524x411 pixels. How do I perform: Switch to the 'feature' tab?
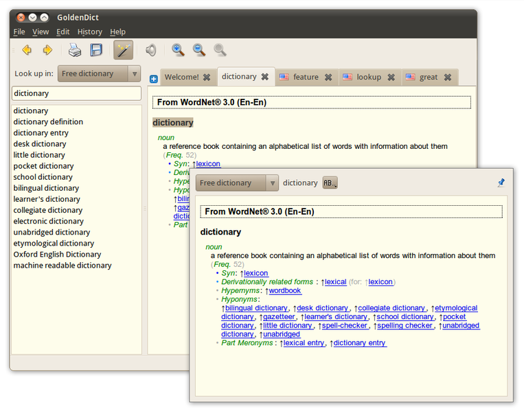[306, 78]
